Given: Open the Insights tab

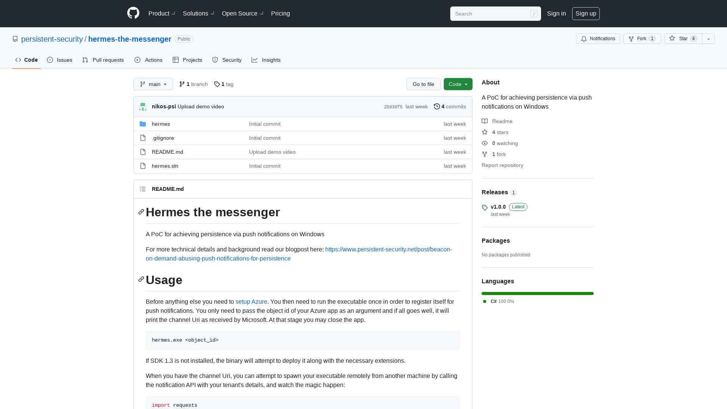Looking at the screenshot, I should (266, 60).
